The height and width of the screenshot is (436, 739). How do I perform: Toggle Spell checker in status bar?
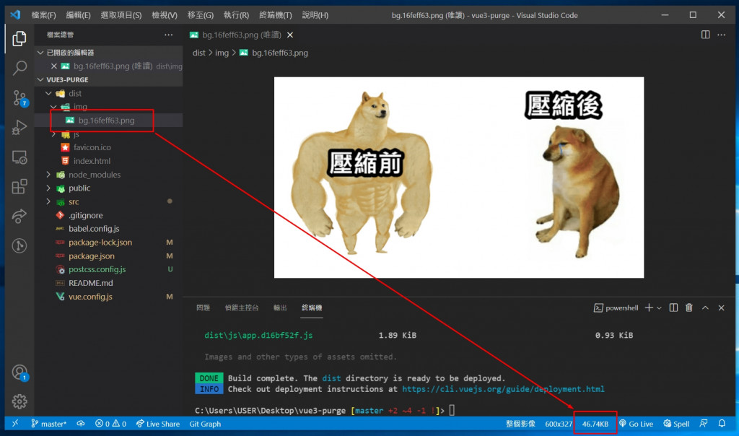pyautogui.click(x=675, y=424)
